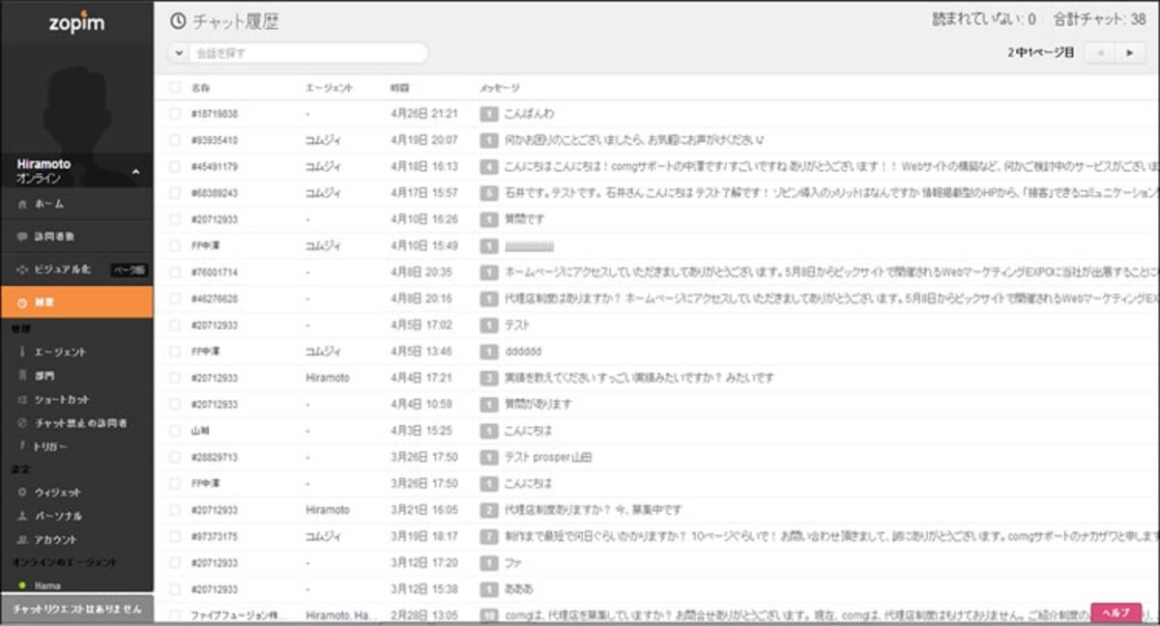Click the ベータ版 beta badge
The width and height of the screenshot is (1160, 626).
pos(128,270)
